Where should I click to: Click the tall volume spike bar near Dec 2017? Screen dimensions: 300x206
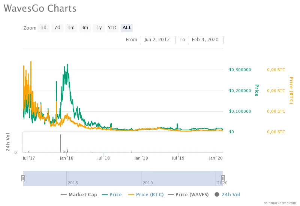tap(61, 143)
